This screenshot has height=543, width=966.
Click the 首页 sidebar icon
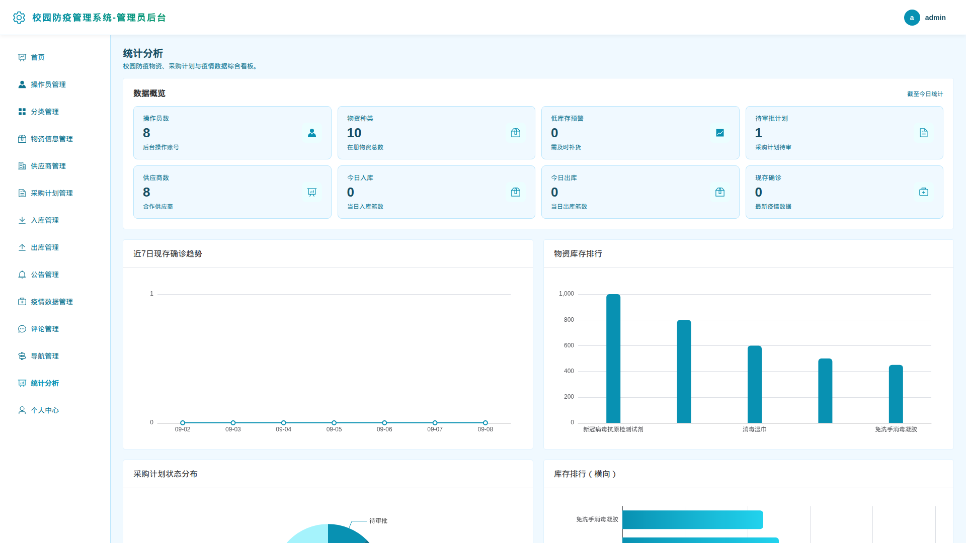point(22,57)
